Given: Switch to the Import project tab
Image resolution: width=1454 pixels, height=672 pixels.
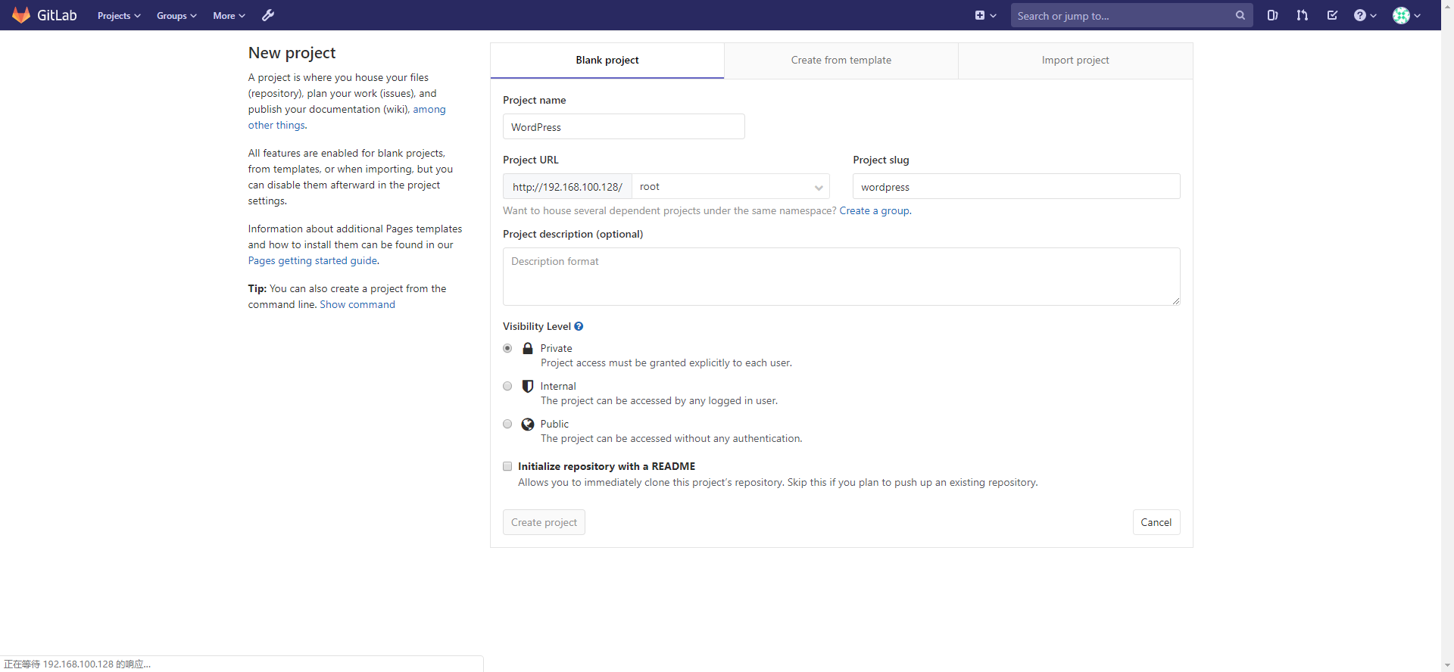Looking at the screenshot, I should [1075, 60].
